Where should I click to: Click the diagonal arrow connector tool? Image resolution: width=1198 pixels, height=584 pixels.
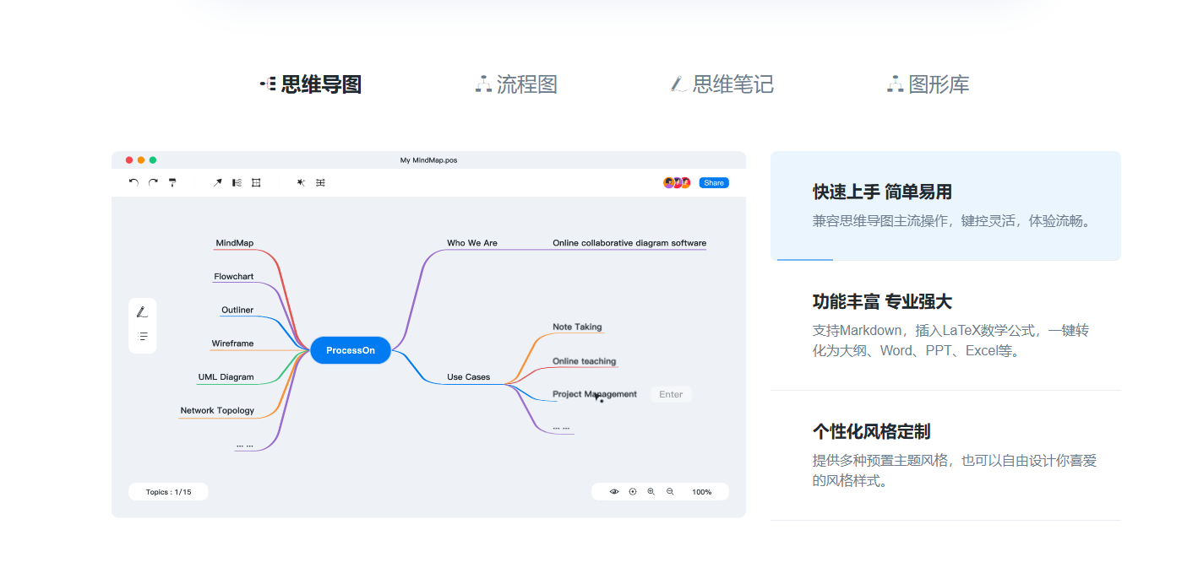click(217, 182)
